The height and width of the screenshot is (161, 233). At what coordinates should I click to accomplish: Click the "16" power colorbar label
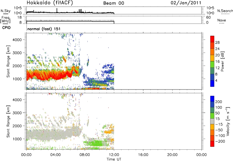tap(217, 62)
